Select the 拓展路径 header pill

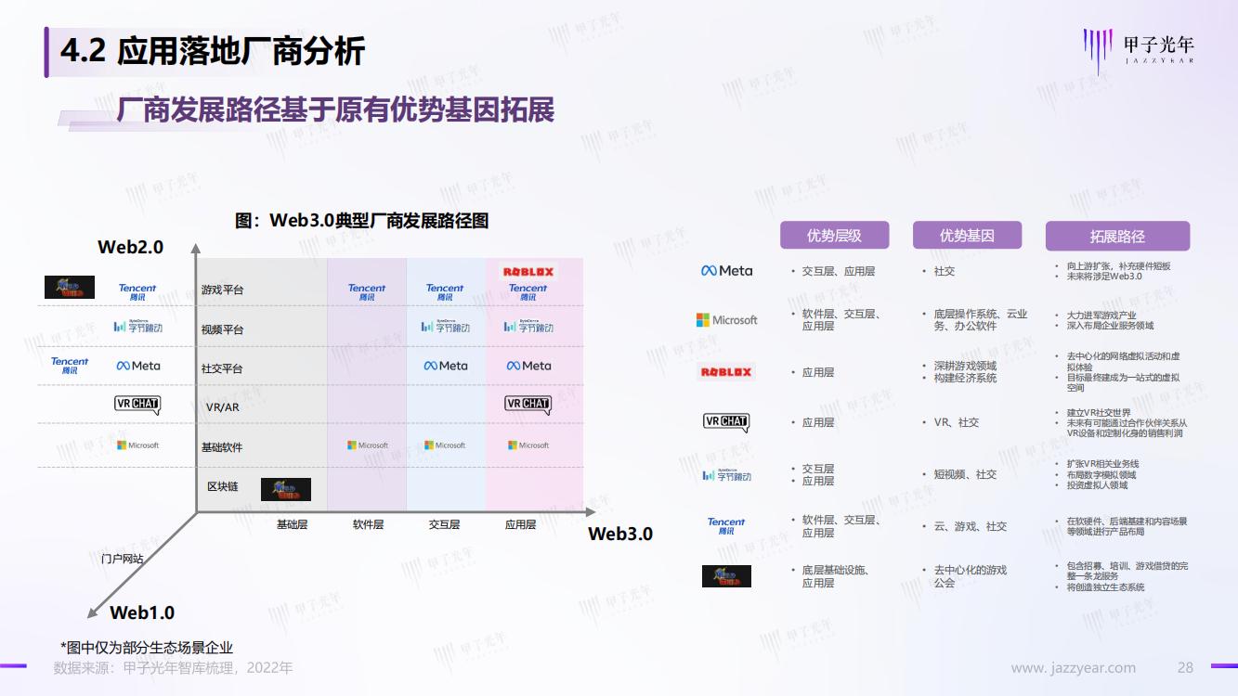1117,237
